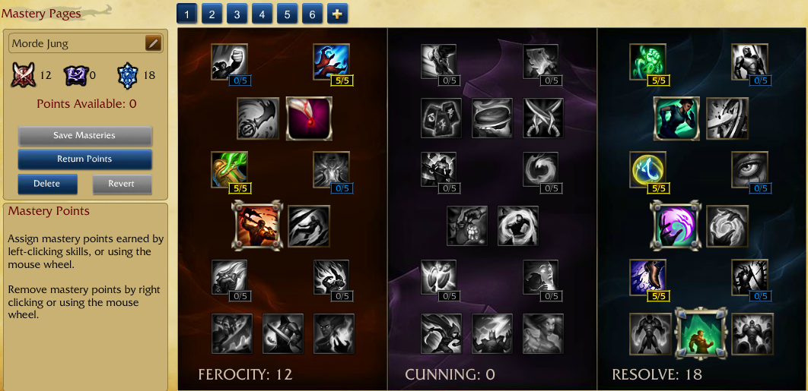Screen dimensions: 808x391
Task: Click the Morde Jung page name field
Action: [78, 44]
